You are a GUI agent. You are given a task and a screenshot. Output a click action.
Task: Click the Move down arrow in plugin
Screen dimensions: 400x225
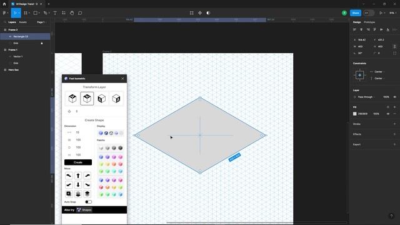[78, 185]
